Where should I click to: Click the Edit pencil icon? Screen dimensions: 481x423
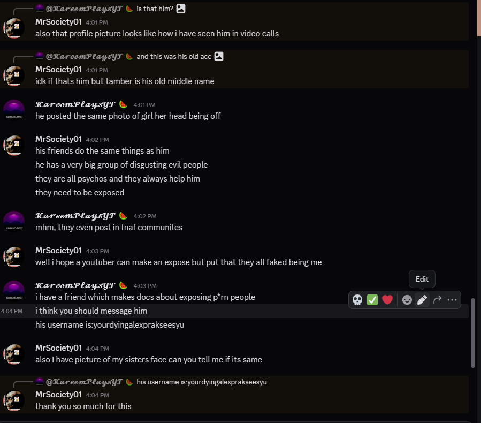pyautogui.click(x=422, y=300)
